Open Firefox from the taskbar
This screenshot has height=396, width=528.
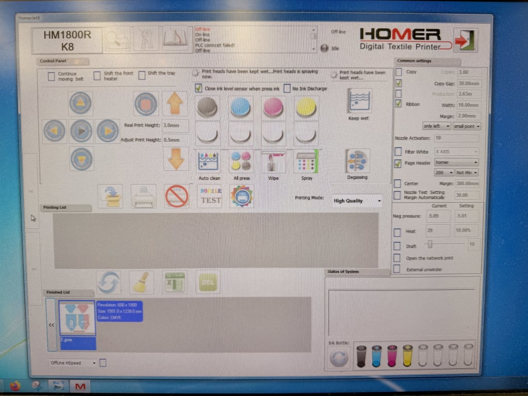coord(15,386)
